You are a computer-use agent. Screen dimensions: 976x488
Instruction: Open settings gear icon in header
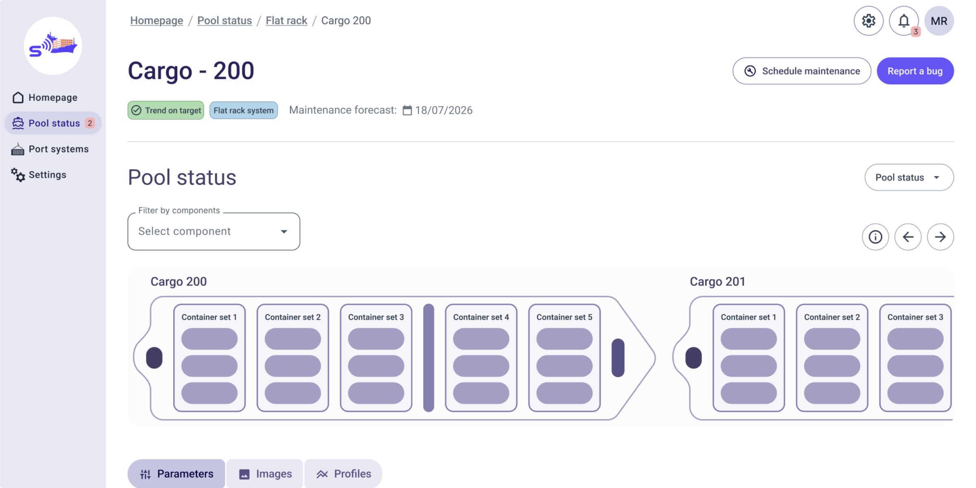tap(868, 21)
